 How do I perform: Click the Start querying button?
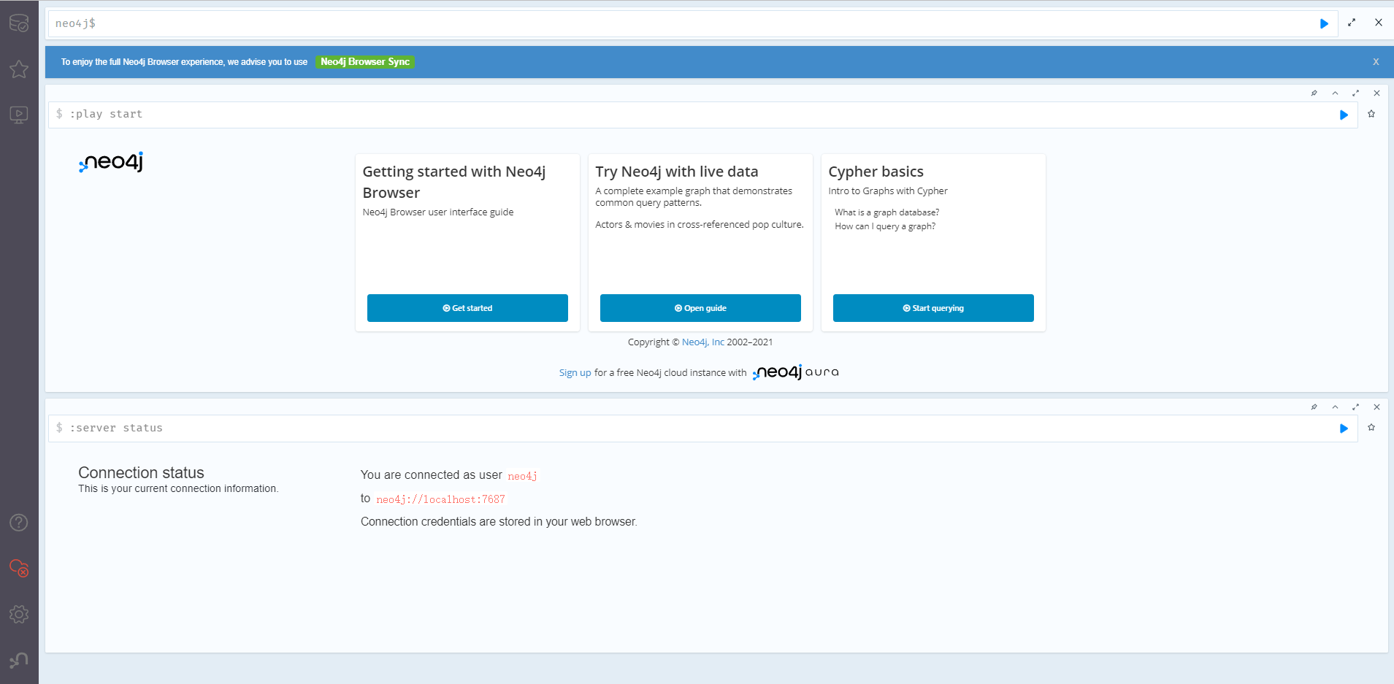pos(933,308)
